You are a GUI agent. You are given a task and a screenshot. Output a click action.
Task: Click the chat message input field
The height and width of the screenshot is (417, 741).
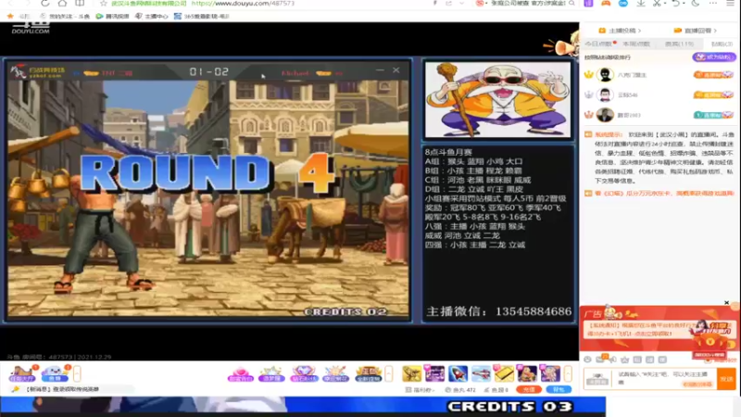(x=666, y=379)
